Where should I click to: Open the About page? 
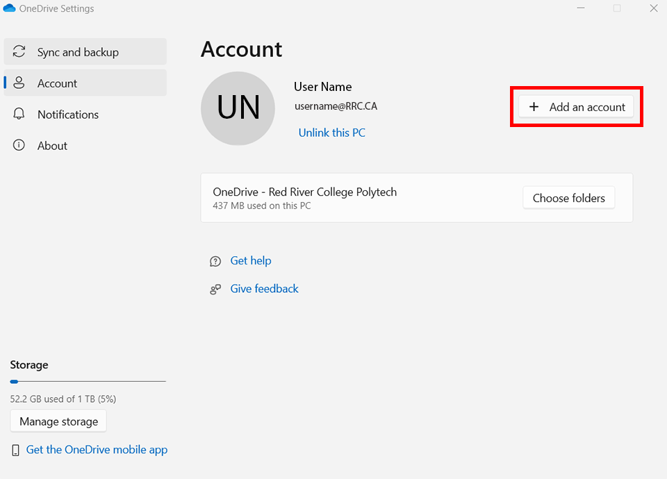tap(85, 145)
